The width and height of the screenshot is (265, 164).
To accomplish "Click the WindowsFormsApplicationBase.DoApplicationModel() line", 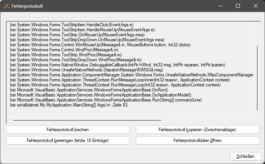I will pos(100,95).
